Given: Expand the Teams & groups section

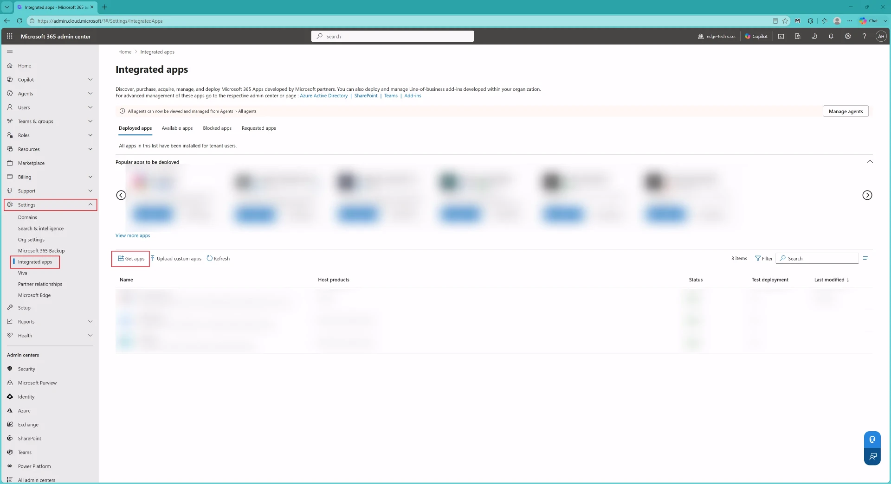Looking at the screenshot, I should coord(90,121).
